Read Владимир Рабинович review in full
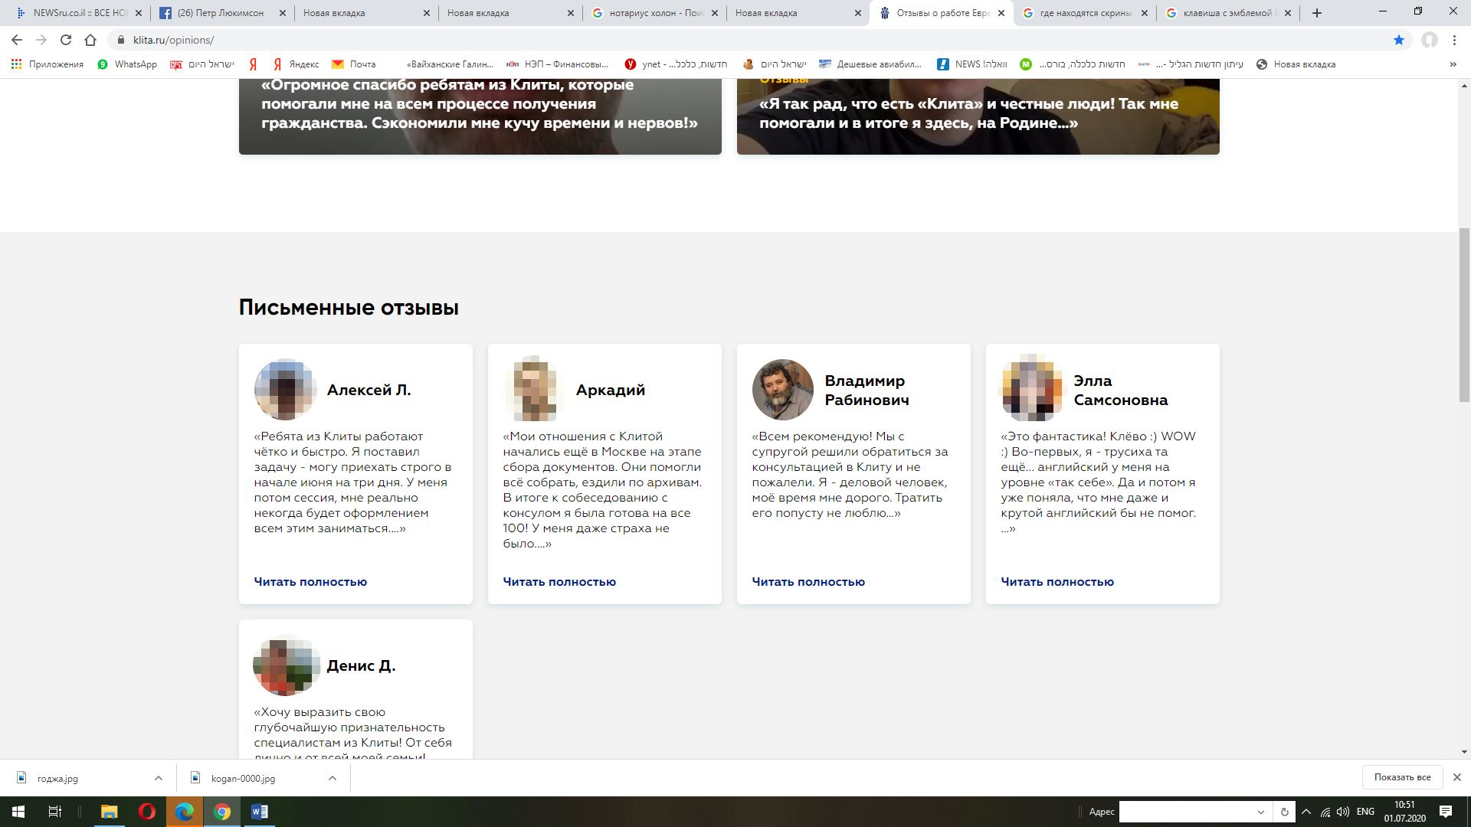The image size is (1471, 827). click(808, 582)
